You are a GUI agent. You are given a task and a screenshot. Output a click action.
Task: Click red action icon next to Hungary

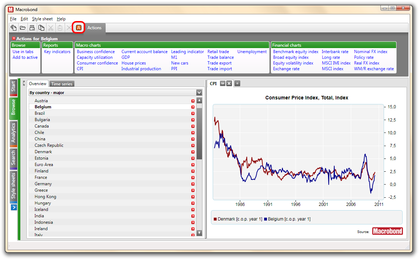point(193,203)
